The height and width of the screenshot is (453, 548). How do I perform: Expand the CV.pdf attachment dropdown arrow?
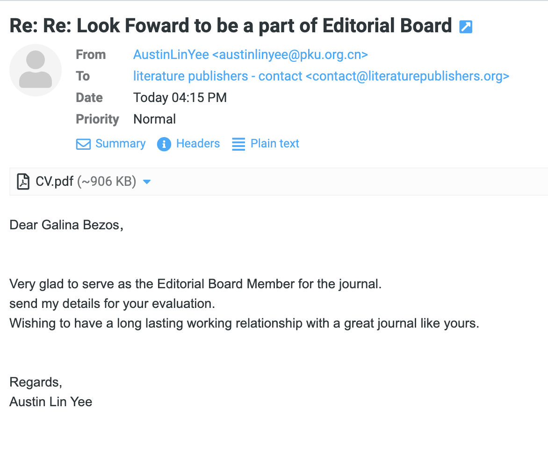(x=147, y=182)
